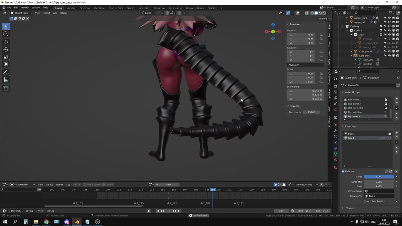Open the Object Data properties tab
The width and height of the screenshot is (402, 226).
tap(336, 154)
